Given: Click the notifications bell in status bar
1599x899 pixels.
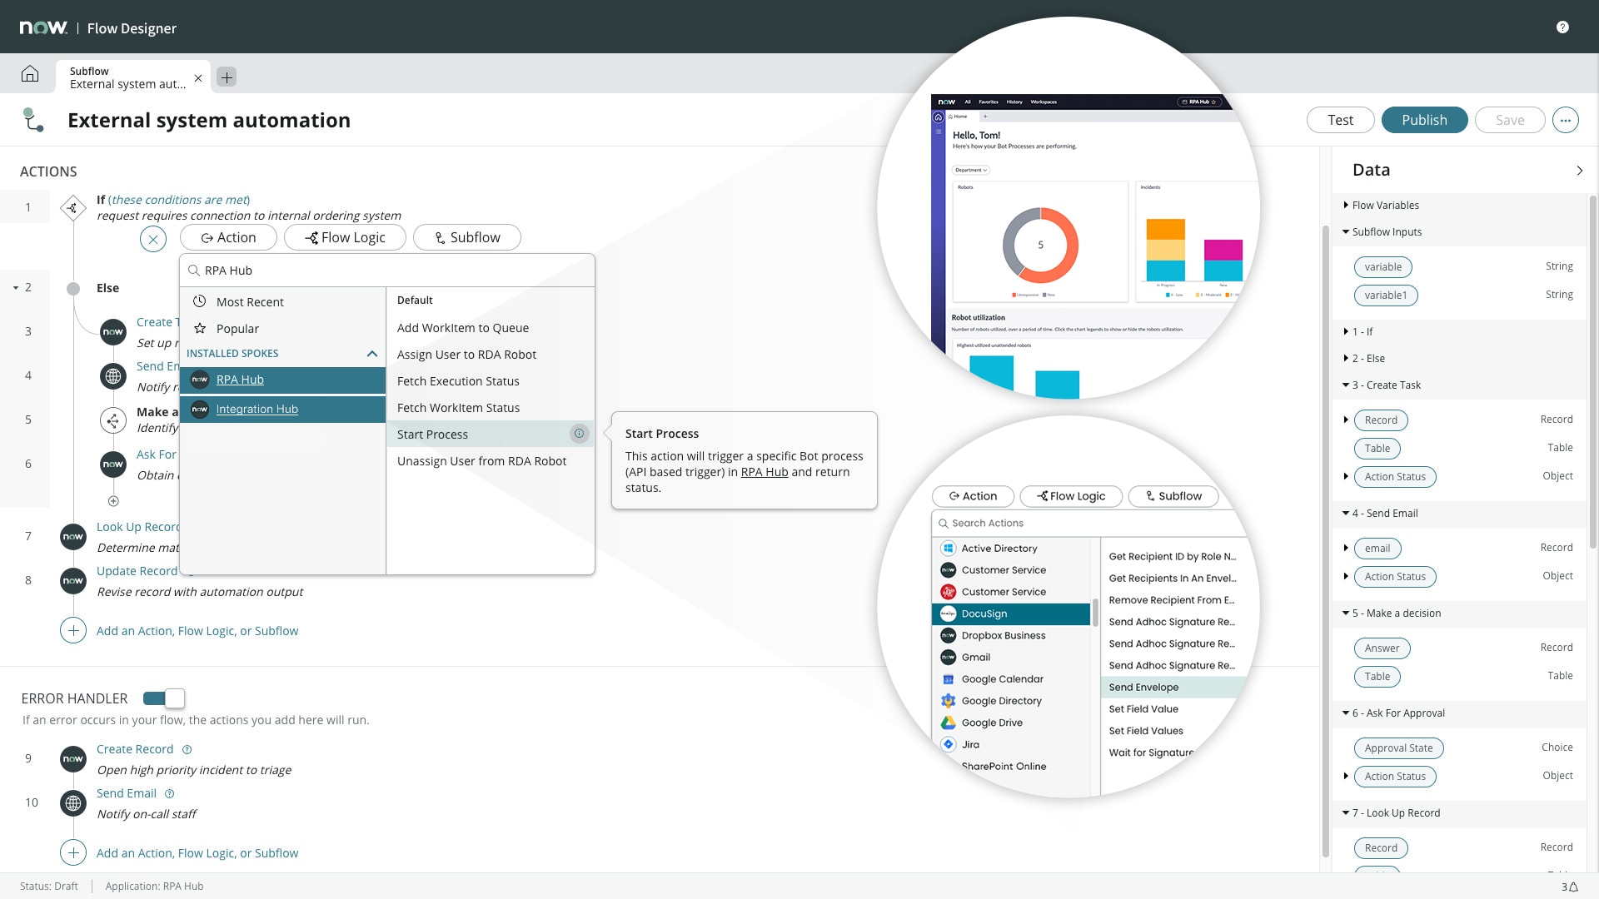Looking at the screenshot, I should coord(1574,887).
